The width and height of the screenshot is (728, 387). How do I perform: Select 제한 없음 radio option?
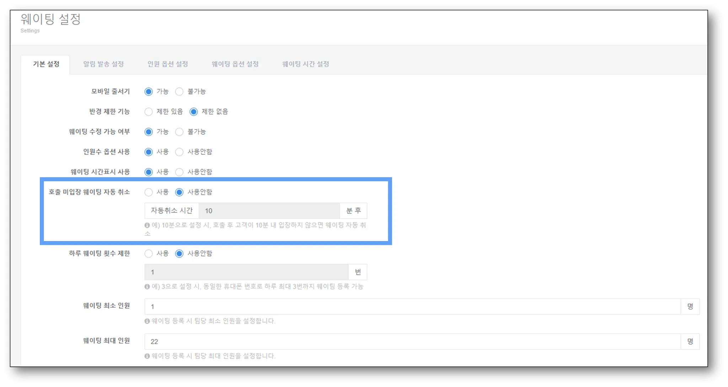(193, 112)
